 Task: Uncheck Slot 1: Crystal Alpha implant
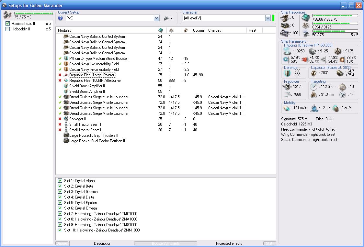pos(60,180)
